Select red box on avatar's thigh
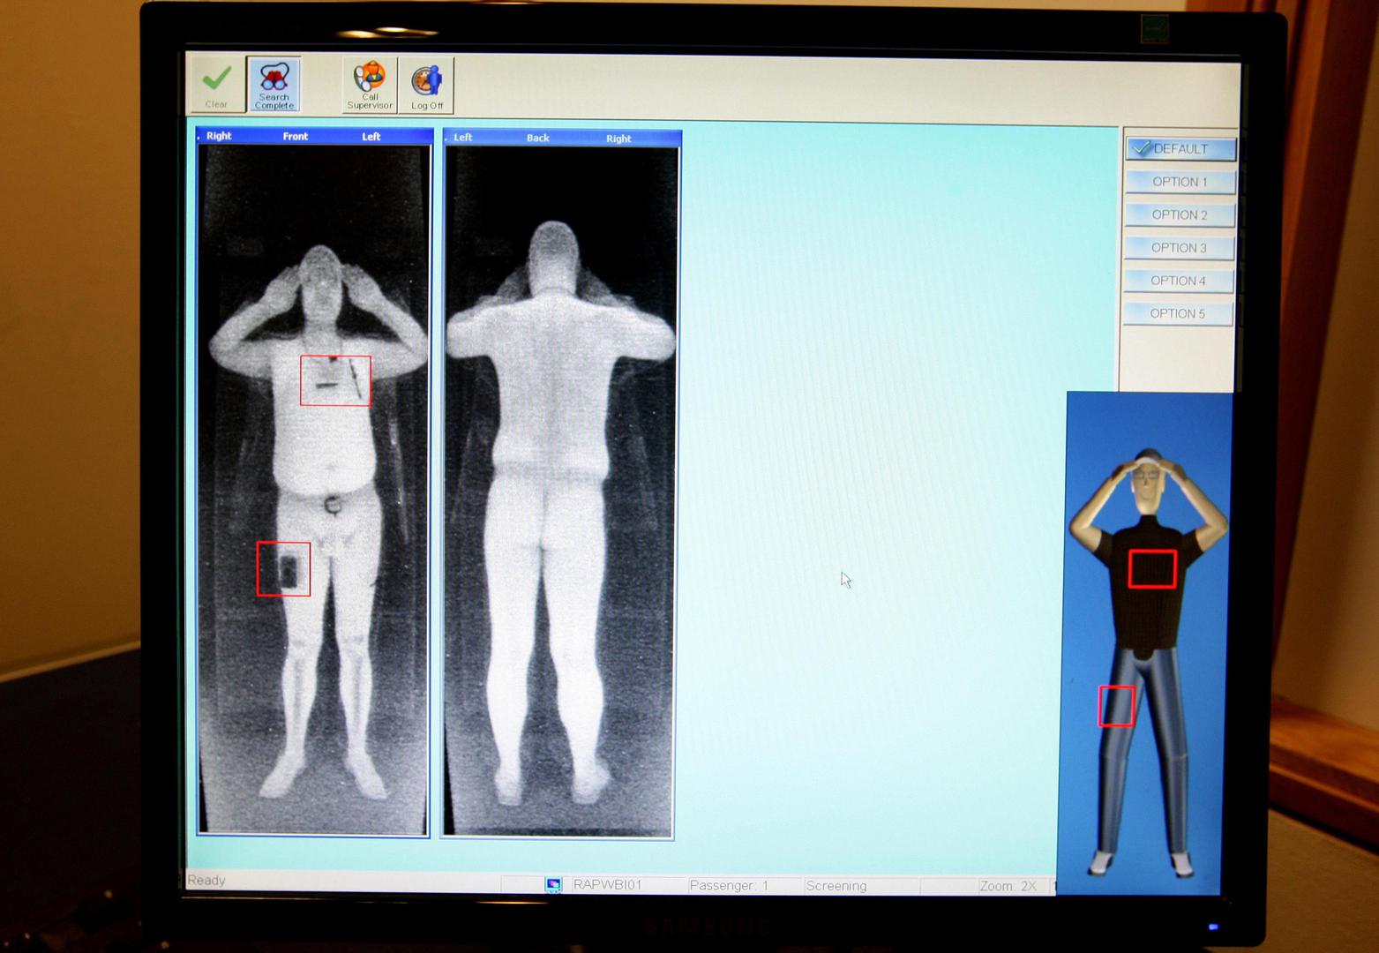Viewport: 1379px width, 953px height. click(x=1116, y=706)
